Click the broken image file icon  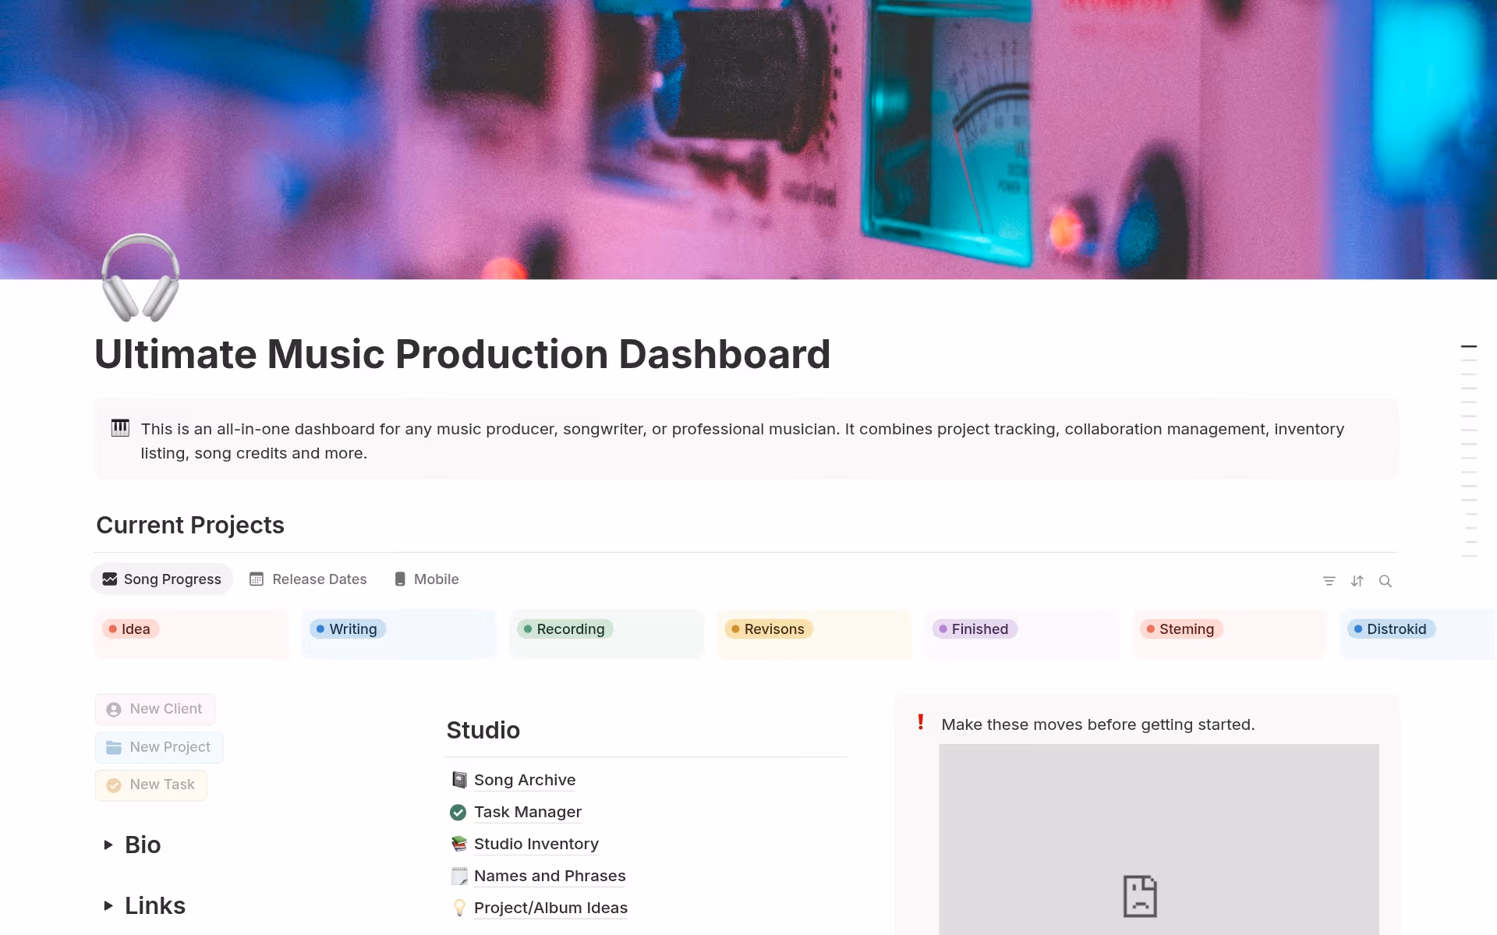tap(1139, 895)
